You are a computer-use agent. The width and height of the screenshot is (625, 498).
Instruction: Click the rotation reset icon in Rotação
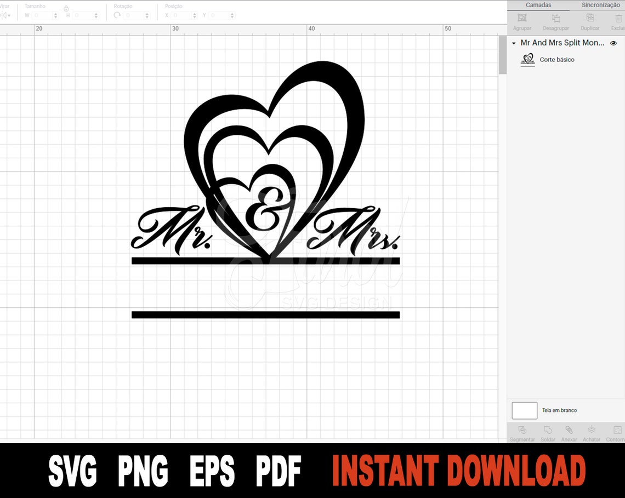pos(117,15)
